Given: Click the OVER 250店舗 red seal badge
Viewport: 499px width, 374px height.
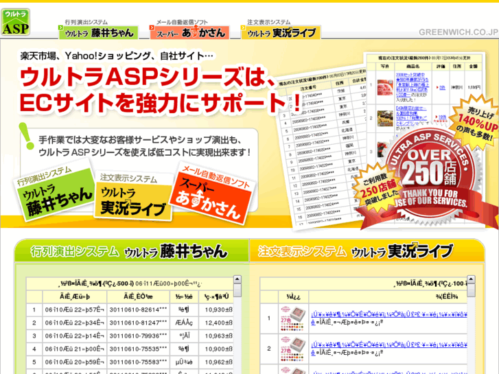Looking at the screenshot, I should pyautogui.click(x=432, y=174).
